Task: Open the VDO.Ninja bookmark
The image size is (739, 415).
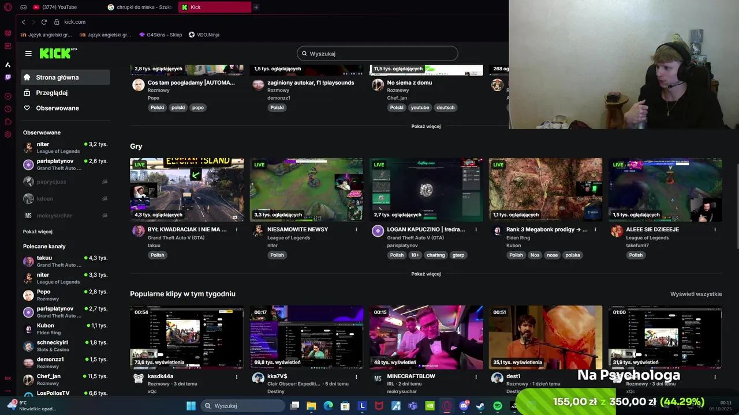Action: pyautogui.click(x=204, y=35)
